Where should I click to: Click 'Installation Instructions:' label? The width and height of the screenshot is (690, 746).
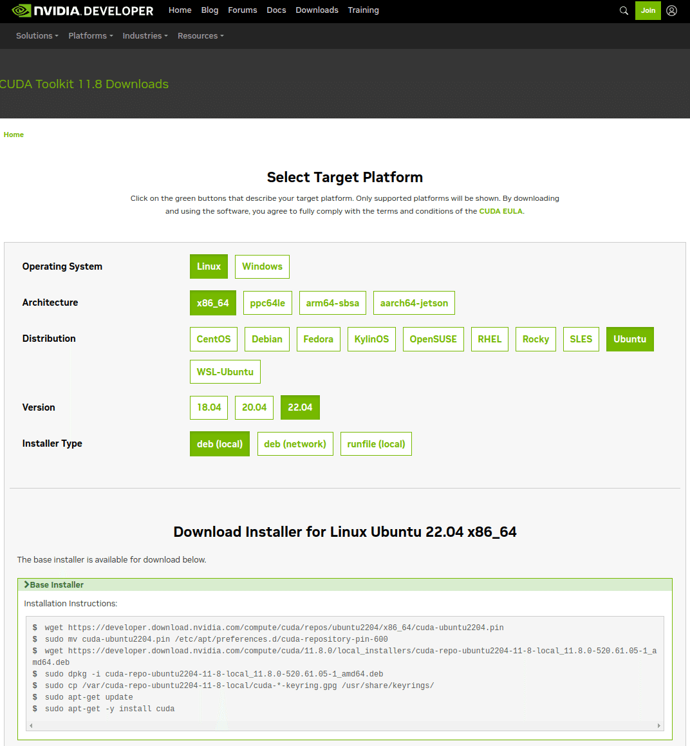(70, 604)
